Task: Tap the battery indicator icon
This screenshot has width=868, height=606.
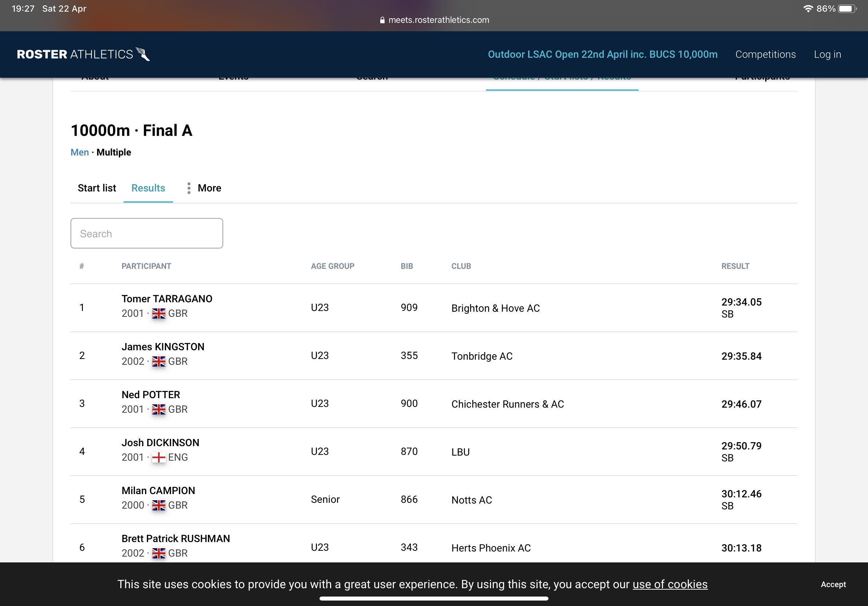Action: pos(847,9)
